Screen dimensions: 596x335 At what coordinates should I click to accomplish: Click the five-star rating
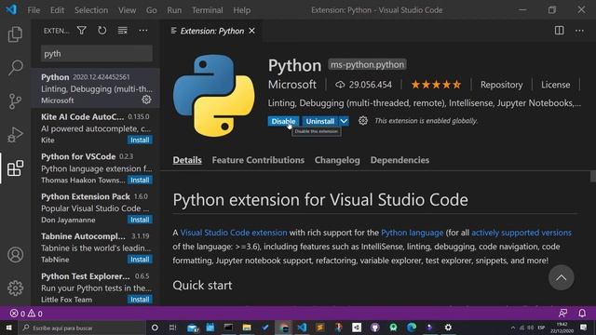[436, 85]
